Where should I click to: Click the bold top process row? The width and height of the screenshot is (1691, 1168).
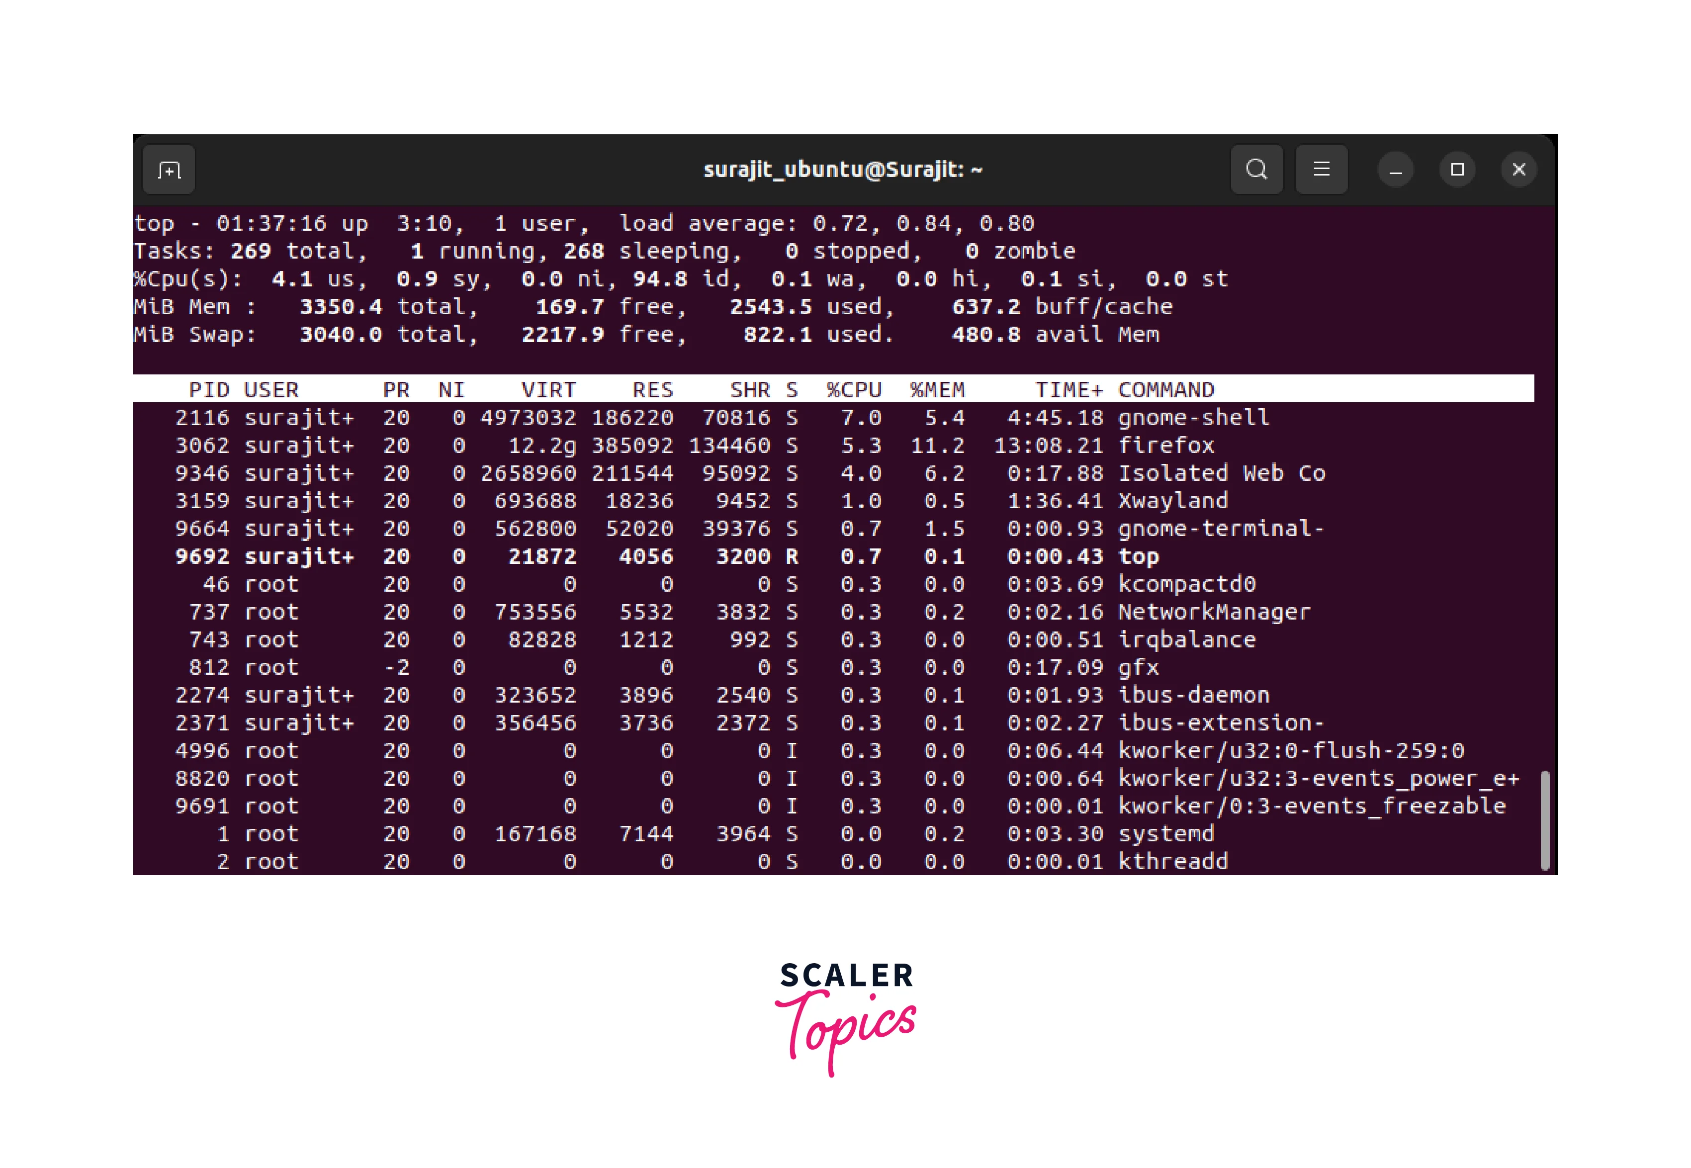tap(1138, 556)
